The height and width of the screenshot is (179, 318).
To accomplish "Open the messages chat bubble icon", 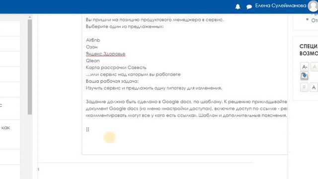I will 249,7.
